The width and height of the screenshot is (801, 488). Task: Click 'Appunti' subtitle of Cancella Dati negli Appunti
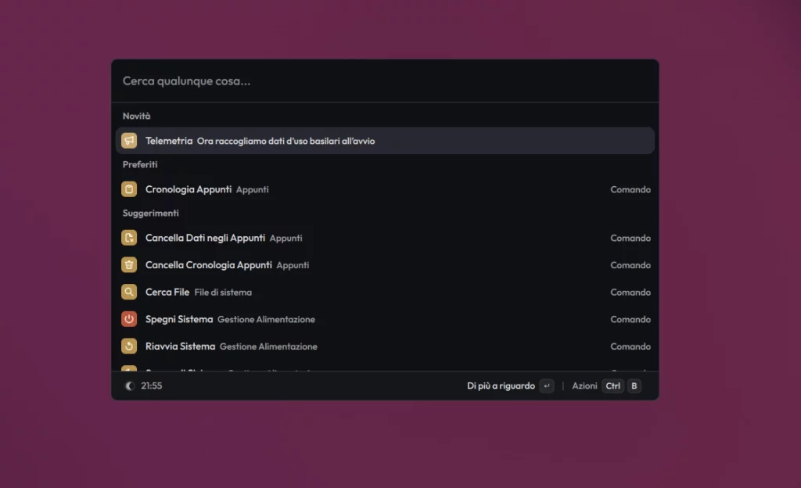coord(286,238)
